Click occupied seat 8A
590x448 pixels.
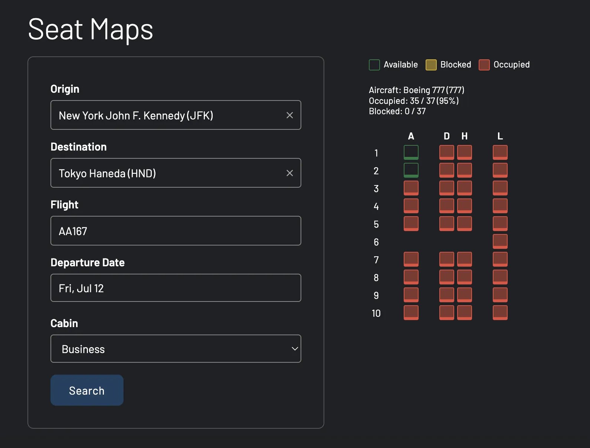coord(411,277)
